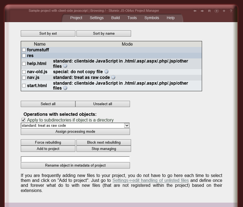Click the forward navigation arrow icon
This screenshot has width=243, height=207.
(202, 11)
